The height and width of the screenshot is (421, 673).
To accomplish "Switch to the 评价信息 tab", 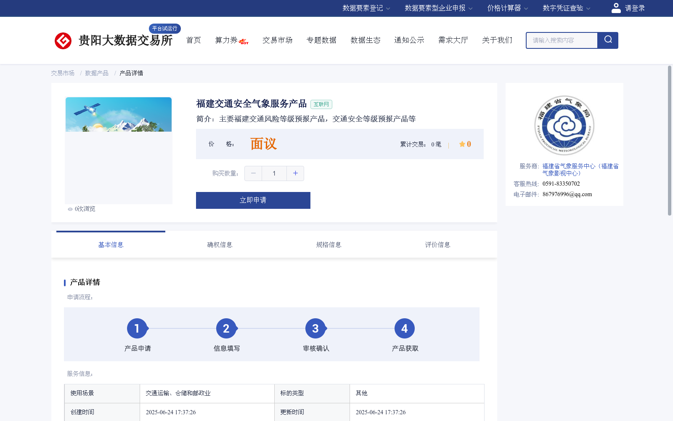I will tap(437, 245).
